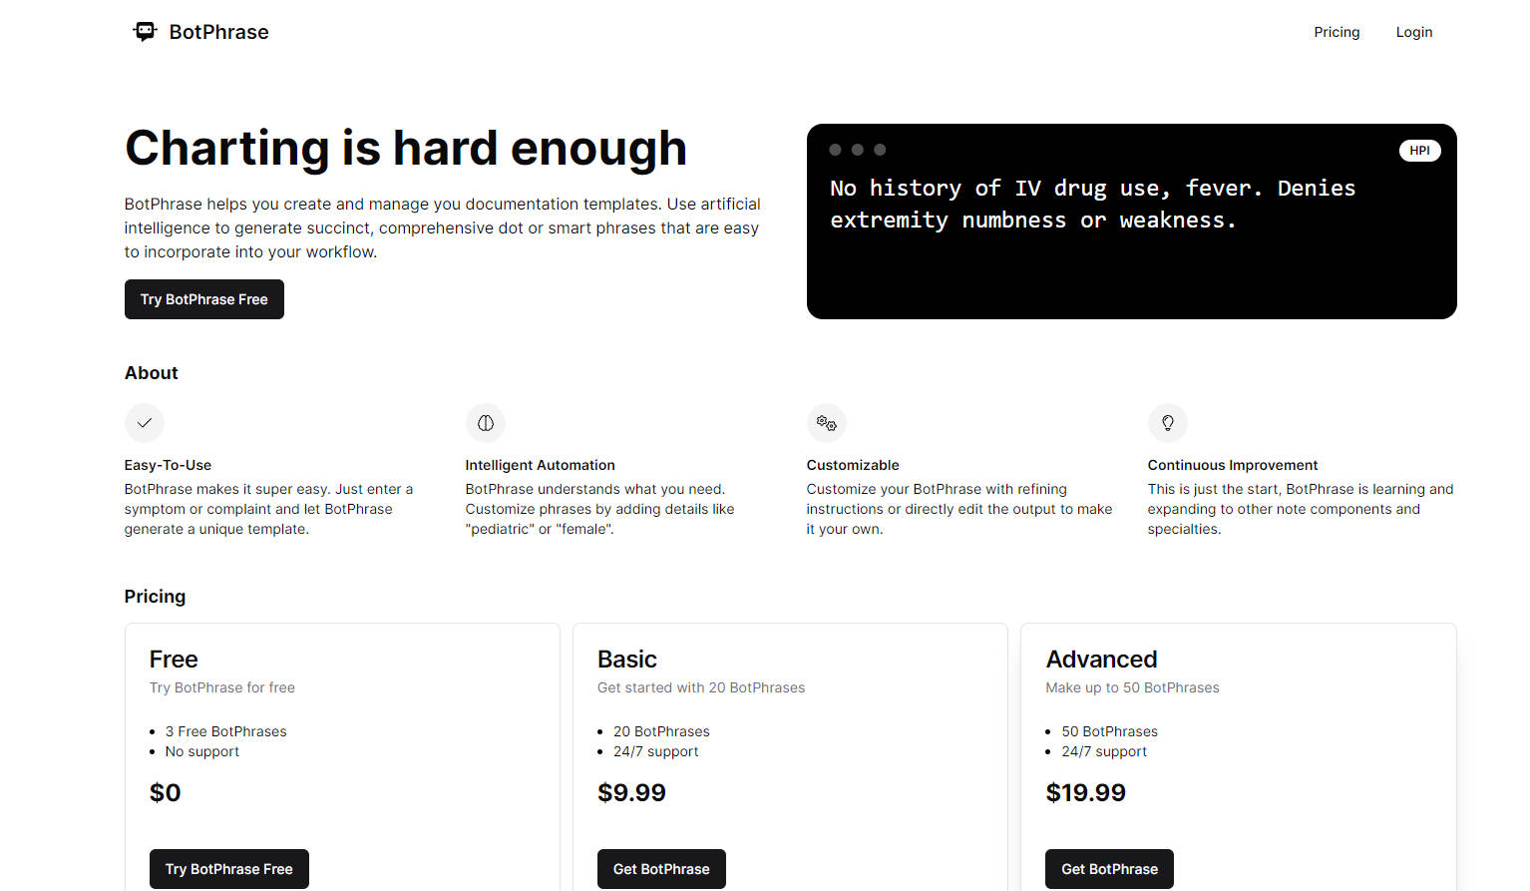The image size is (1530, 891).
Task: Click the Basic plan title
Action: coord(626,659)
